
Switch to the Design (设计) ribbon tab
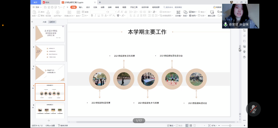click(x=88, y=7)
